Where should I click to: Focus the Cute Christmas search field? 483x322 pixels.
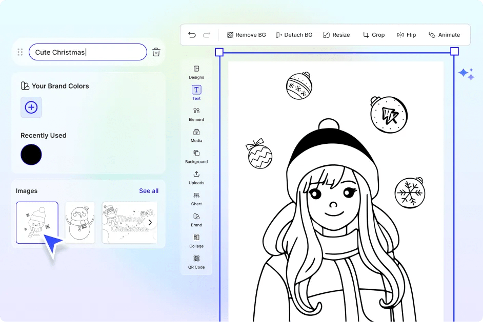click(x=88, y=52)
